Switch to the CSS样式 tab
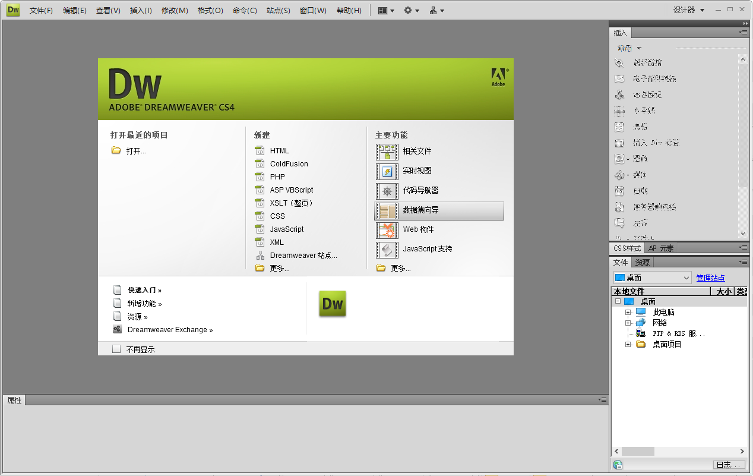Viewport: 753px width, 476px height. 627,248
